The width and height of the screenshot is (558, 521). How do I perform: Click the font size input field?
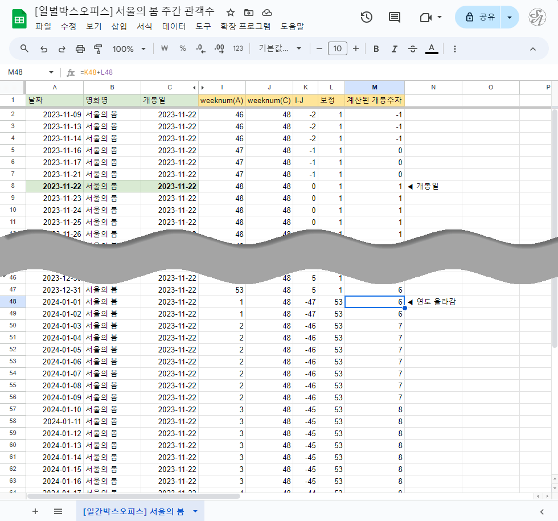pyautogui.click(x=337, y=49)
